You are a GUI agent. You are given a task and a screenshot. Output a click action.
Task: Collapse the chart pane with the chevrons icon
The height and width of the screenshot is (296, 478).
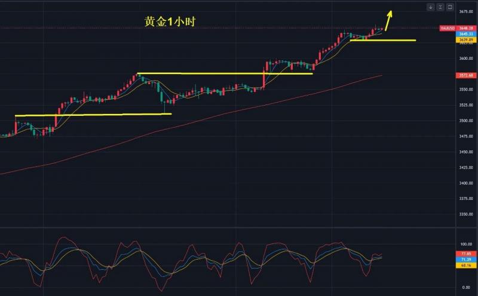click(440, 7)
